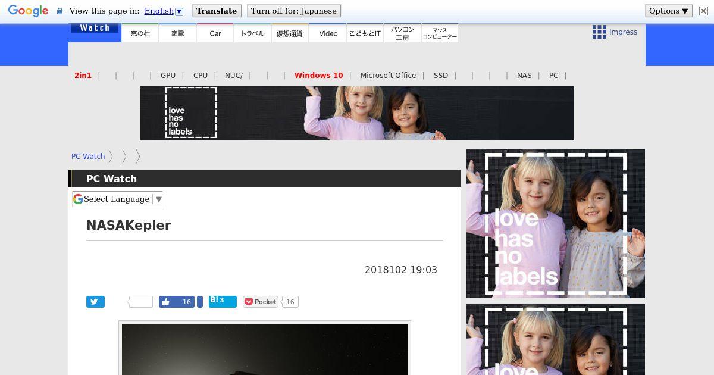The image size is (714, 375).
Task: Click the Pocket count bubble showing 16
Action: coord(290,302)
